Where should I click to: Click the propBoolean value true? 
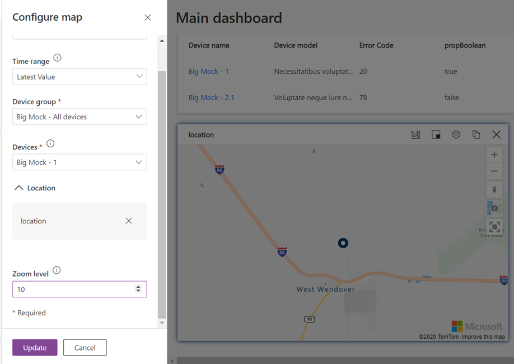click(451, 72)
